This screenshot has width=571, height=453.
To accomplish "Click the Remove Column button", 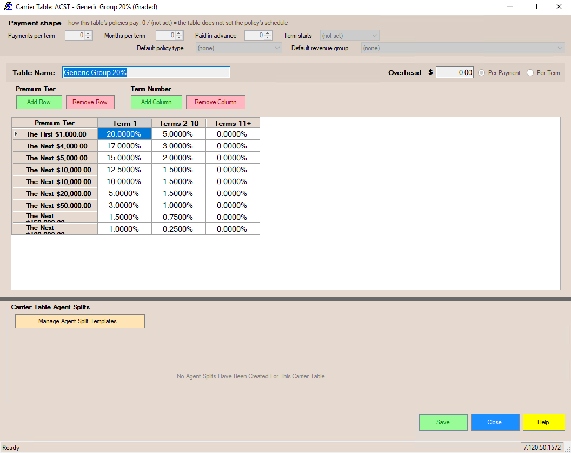I will tap(216, 102).
